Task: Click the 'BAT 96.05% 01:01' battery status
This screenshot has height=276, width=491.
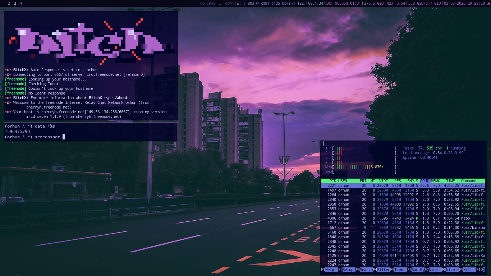Action: click(x=343, y=3)
